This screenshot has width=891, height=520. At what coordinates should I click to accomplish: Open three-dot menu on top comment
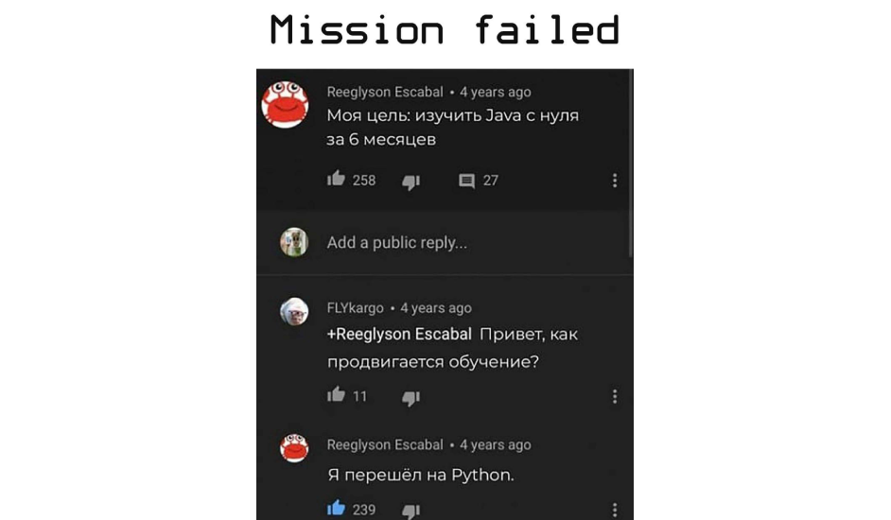(x=614, y=181)
